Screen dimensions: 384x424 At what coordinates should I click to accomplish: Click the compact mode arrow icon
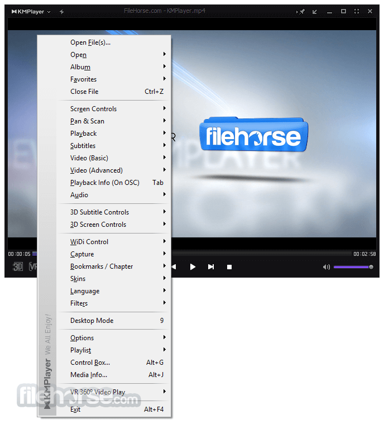315,12
